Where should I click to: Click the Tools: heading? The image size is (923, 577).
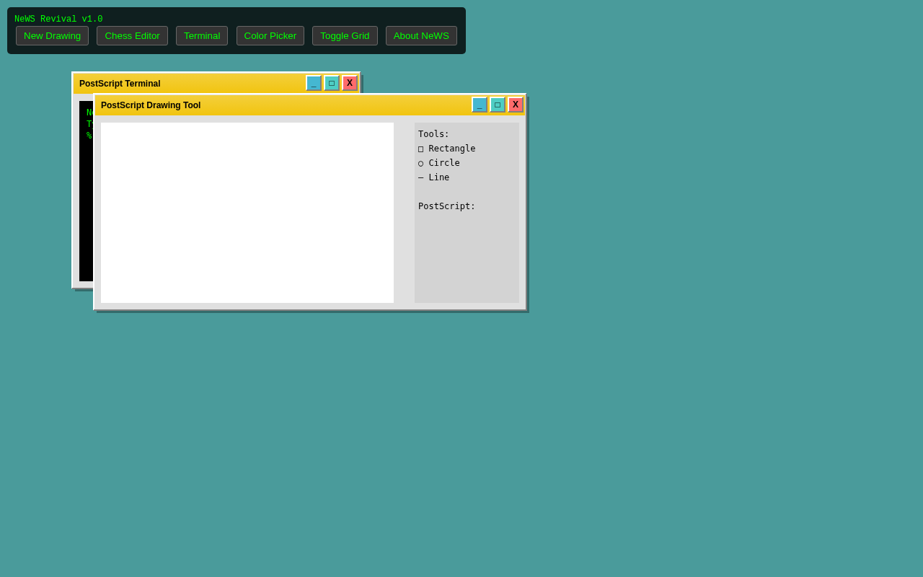(434, 134)
